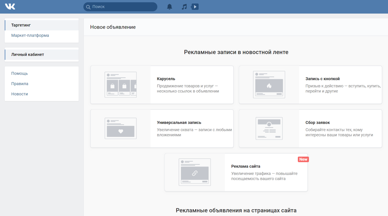This screenshot has width=388, height=216.
Task: Choose Запись с кнопкой format title
Action: coord(323,79)
